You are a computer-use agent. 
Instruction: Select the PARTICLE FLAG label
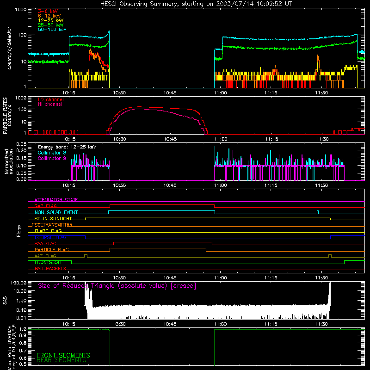tap(52, 249)
